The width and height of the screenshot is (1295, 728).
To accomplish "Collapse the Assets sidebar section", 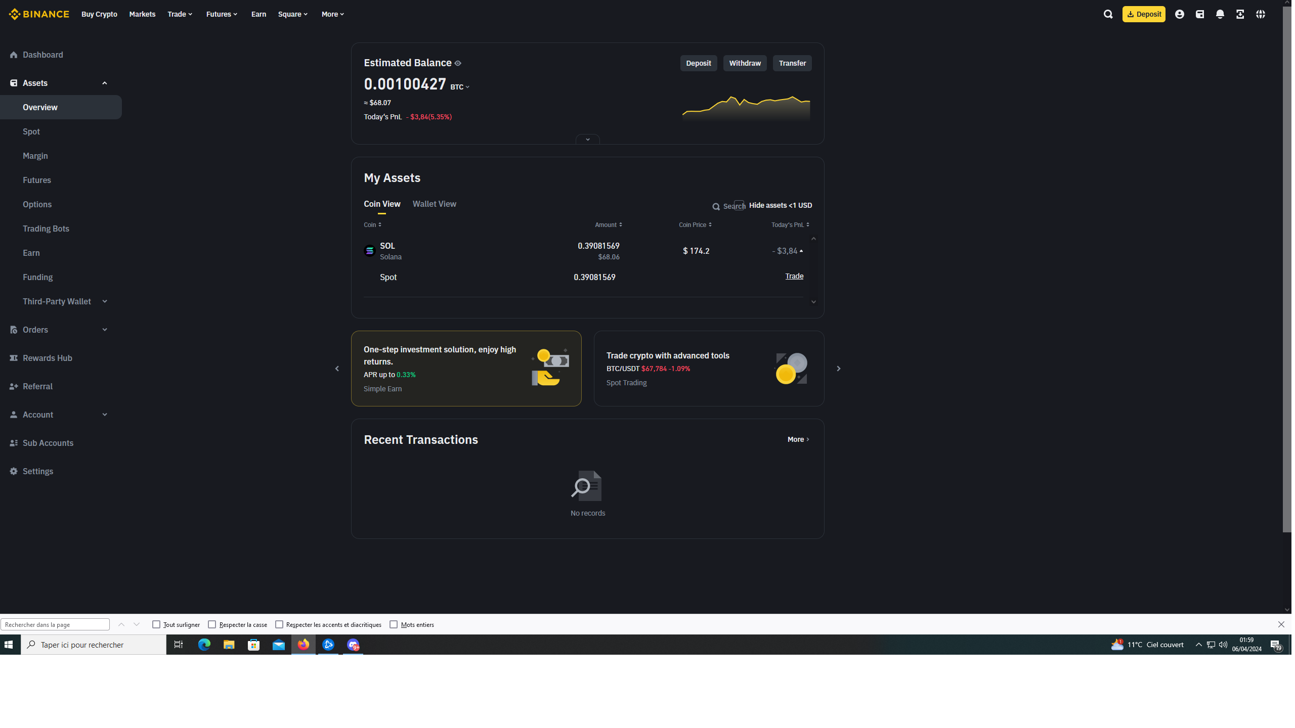I will point(105,83).
